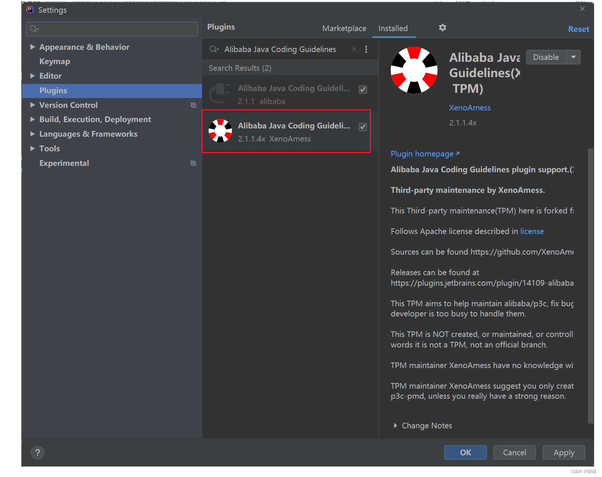Expand Languages & Frameworks node

pos(33,134)
